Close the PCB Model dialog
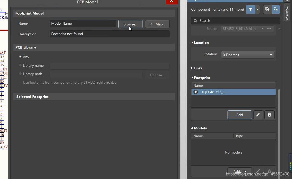This screenshot has height=179, width=292. [x=171, y=2]
